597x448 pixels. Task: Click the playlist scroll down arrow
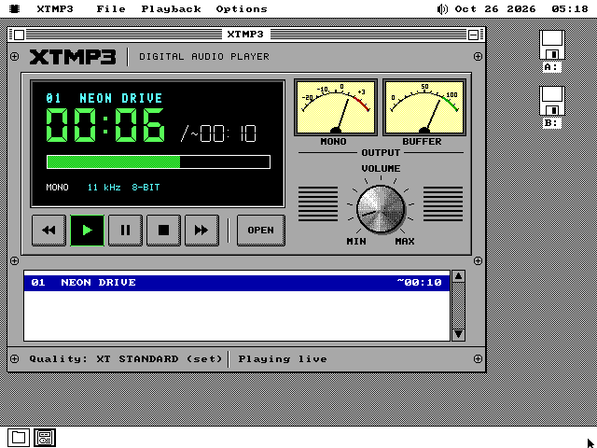458,334
